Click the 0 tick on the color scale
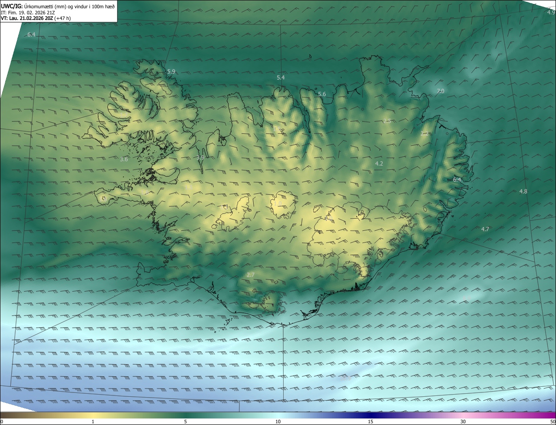The height and width of the screenshot is (425, 556). click(2, 422)
